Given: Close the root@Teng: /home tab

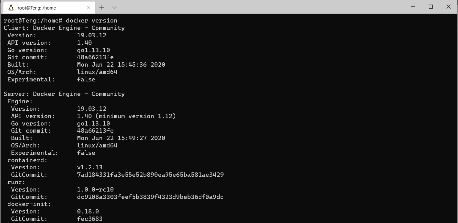Looking at the screenshot, I should (89, 8).
